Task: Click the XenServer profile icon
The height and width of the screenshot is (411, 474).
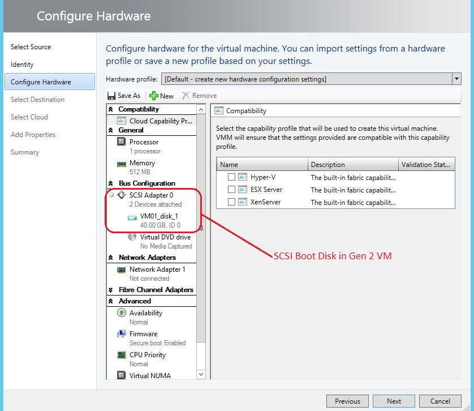Action: (x=243, y=202)
